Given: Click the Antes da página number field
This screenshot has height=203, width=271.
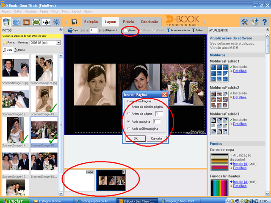Looking at the screenshot, I should pos(159,114).
